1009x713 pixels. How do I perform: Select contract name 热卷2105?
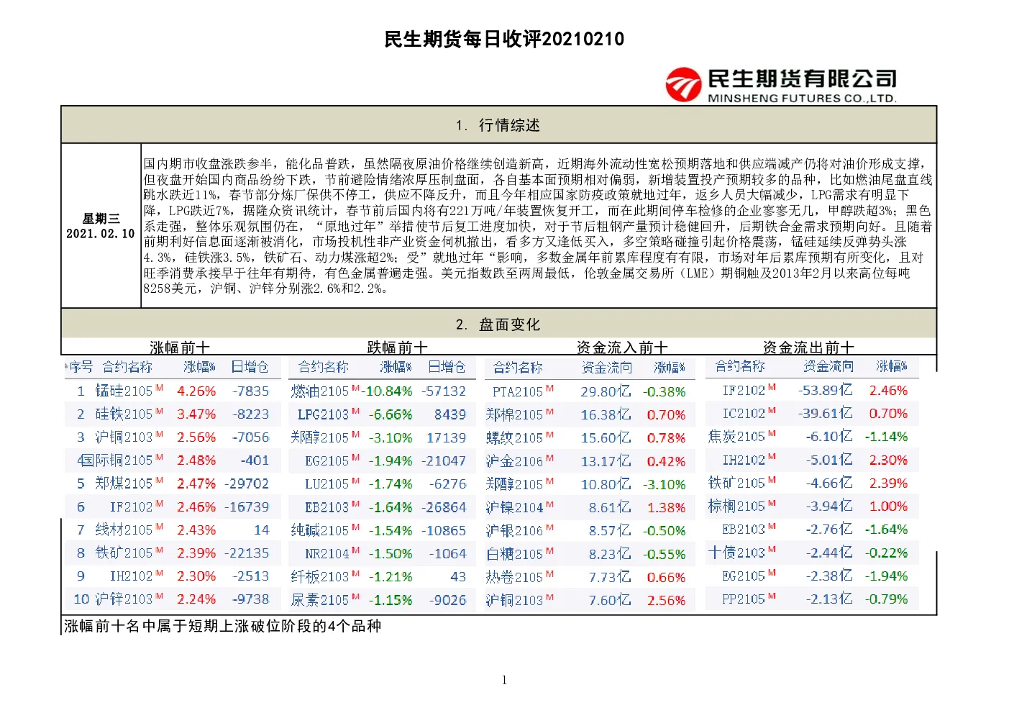514,577
